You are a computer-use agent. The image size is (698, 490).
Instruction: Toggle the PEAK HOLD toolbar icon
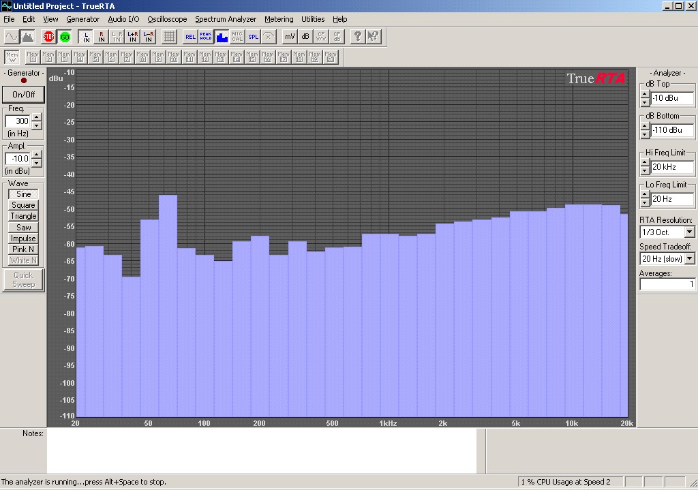pos(206,37)
